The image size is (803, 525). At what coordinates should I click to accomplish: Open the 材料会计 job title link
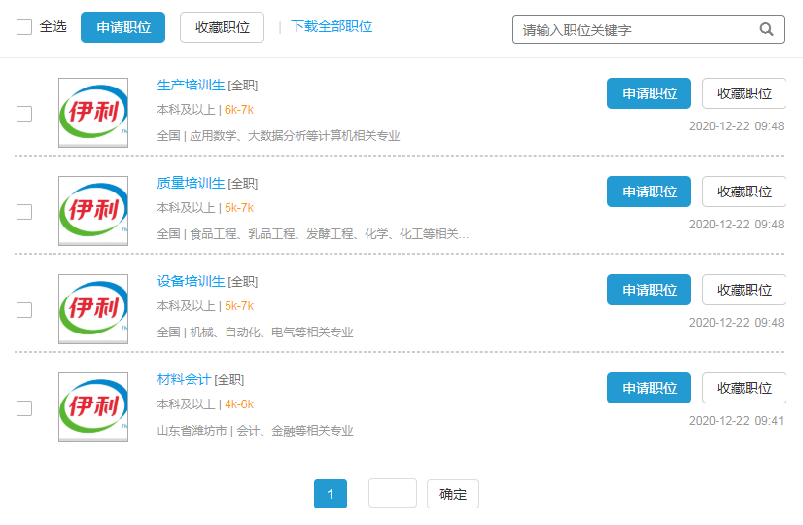184,379
